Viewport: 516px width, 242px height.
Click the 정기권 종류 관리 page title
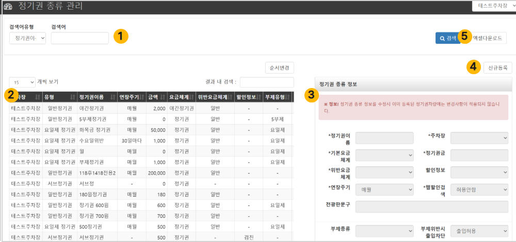point(50,6)
